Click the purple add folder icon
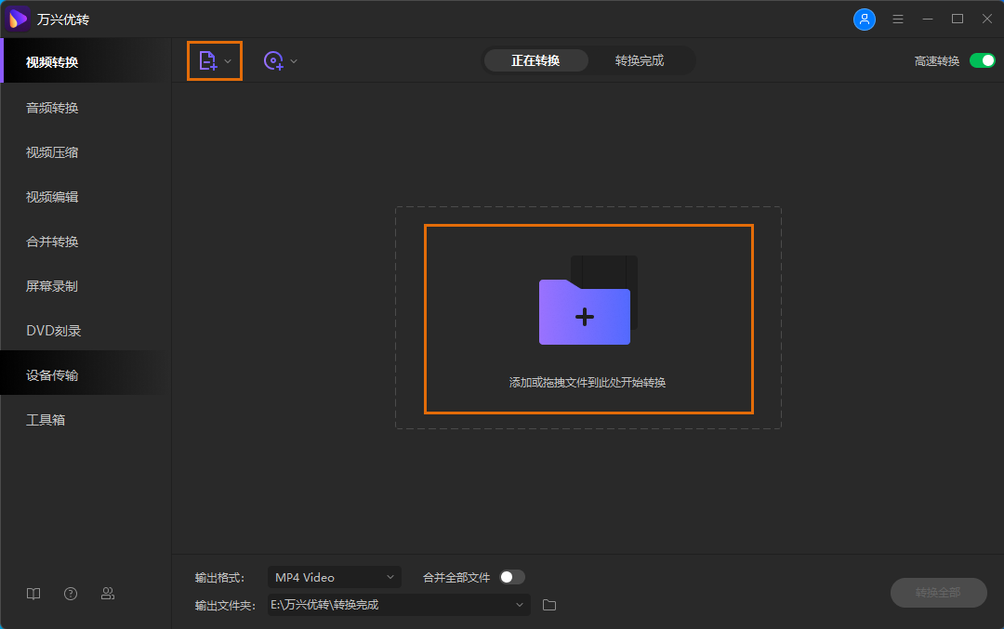This screenshot has width=1004, height=629. point(585,310)
